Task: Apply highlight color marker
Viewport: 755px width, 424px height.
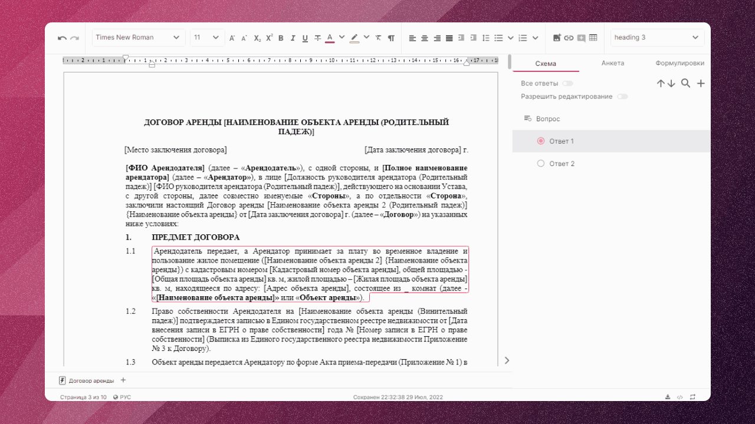Action: pyautogui.click(x=354, y=38)
